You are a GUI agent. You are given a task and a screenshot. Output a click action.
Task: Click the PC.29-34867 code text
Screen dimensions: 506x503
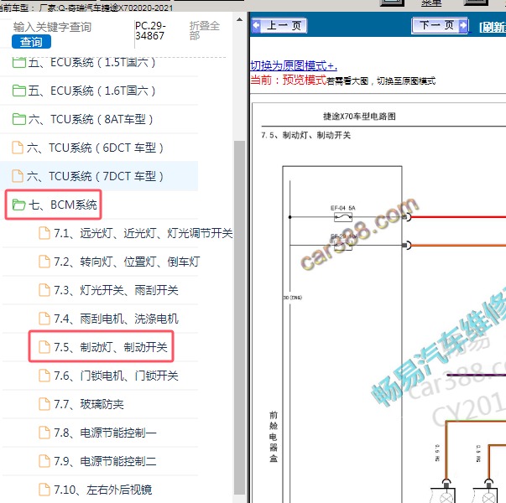[150, 31]
